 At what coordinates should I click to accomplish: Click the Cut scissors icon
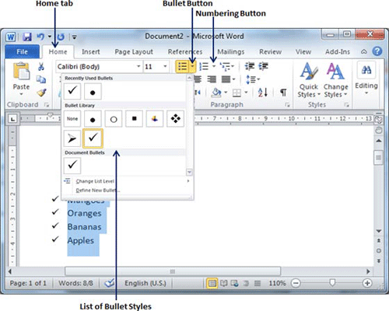[41, 66]
